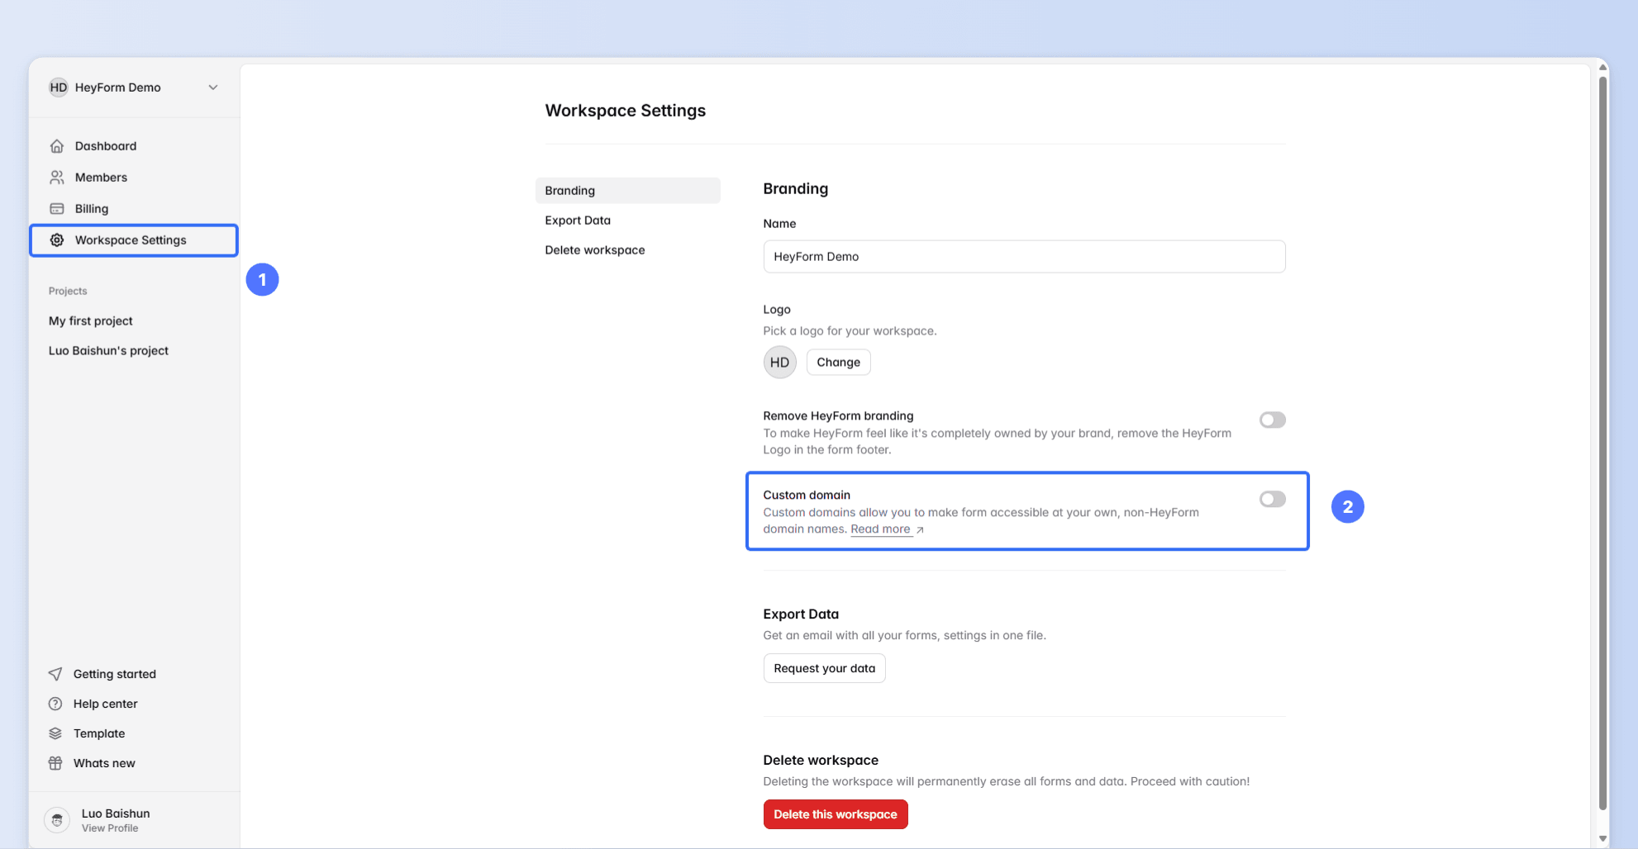
Task: Click the Dashboard home icon
Action: tap(57, 146)
